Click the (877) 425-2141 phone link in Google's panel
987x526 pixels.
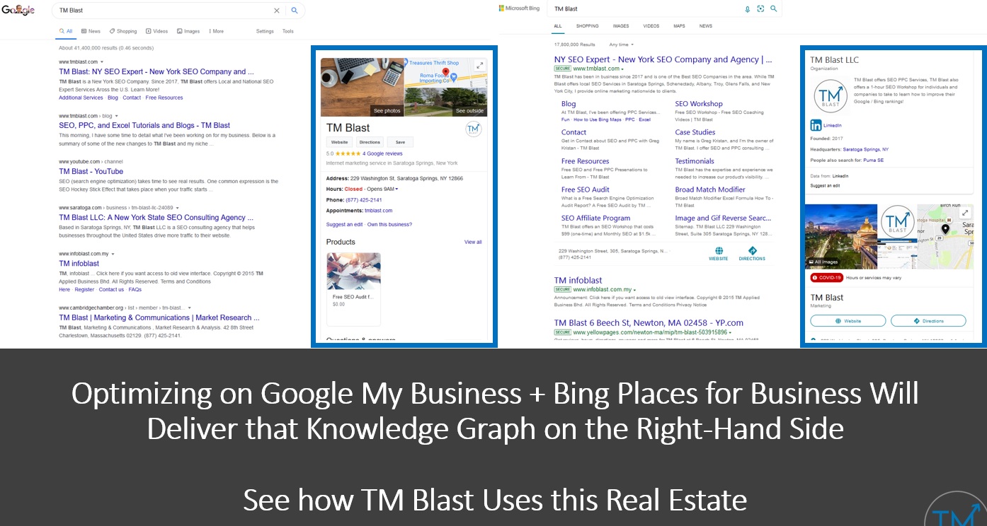coord(364,200)
